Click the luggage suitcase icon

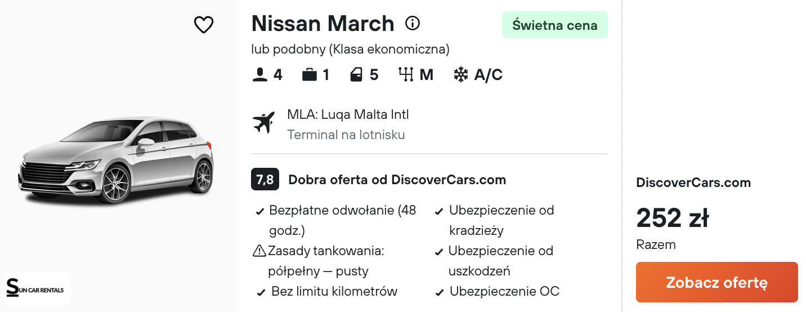pos(310,75)
